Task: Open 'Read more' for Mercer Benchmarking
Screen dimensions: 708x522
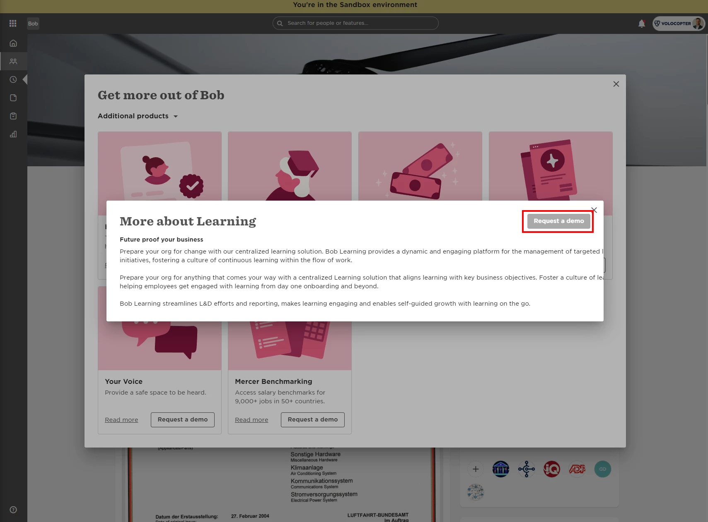Action: pos(251,419)
